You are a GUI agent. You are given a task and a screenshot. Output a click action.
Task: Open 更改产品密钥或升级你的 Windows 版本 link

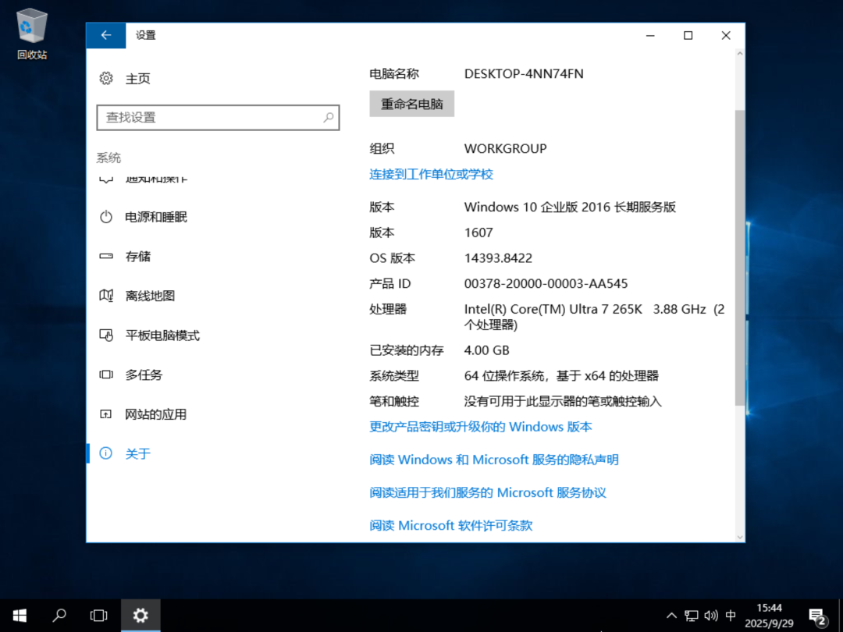point(481,427)
